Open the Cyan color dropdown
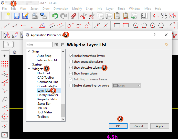This screenshot has height=139, width=178. coord(127,86)
